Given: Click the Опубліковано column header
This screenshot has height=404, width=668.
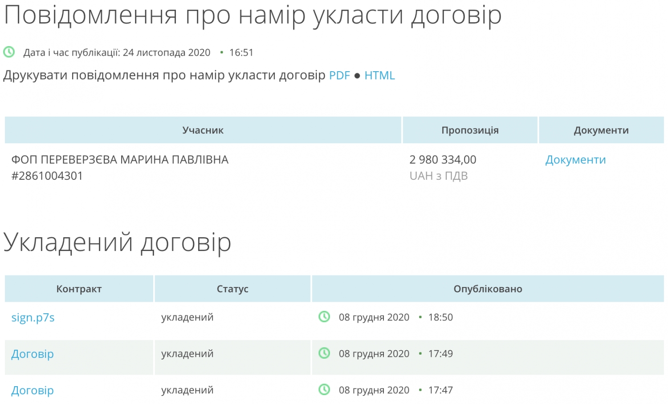Looking at the screenshot, I should [488, 289].
